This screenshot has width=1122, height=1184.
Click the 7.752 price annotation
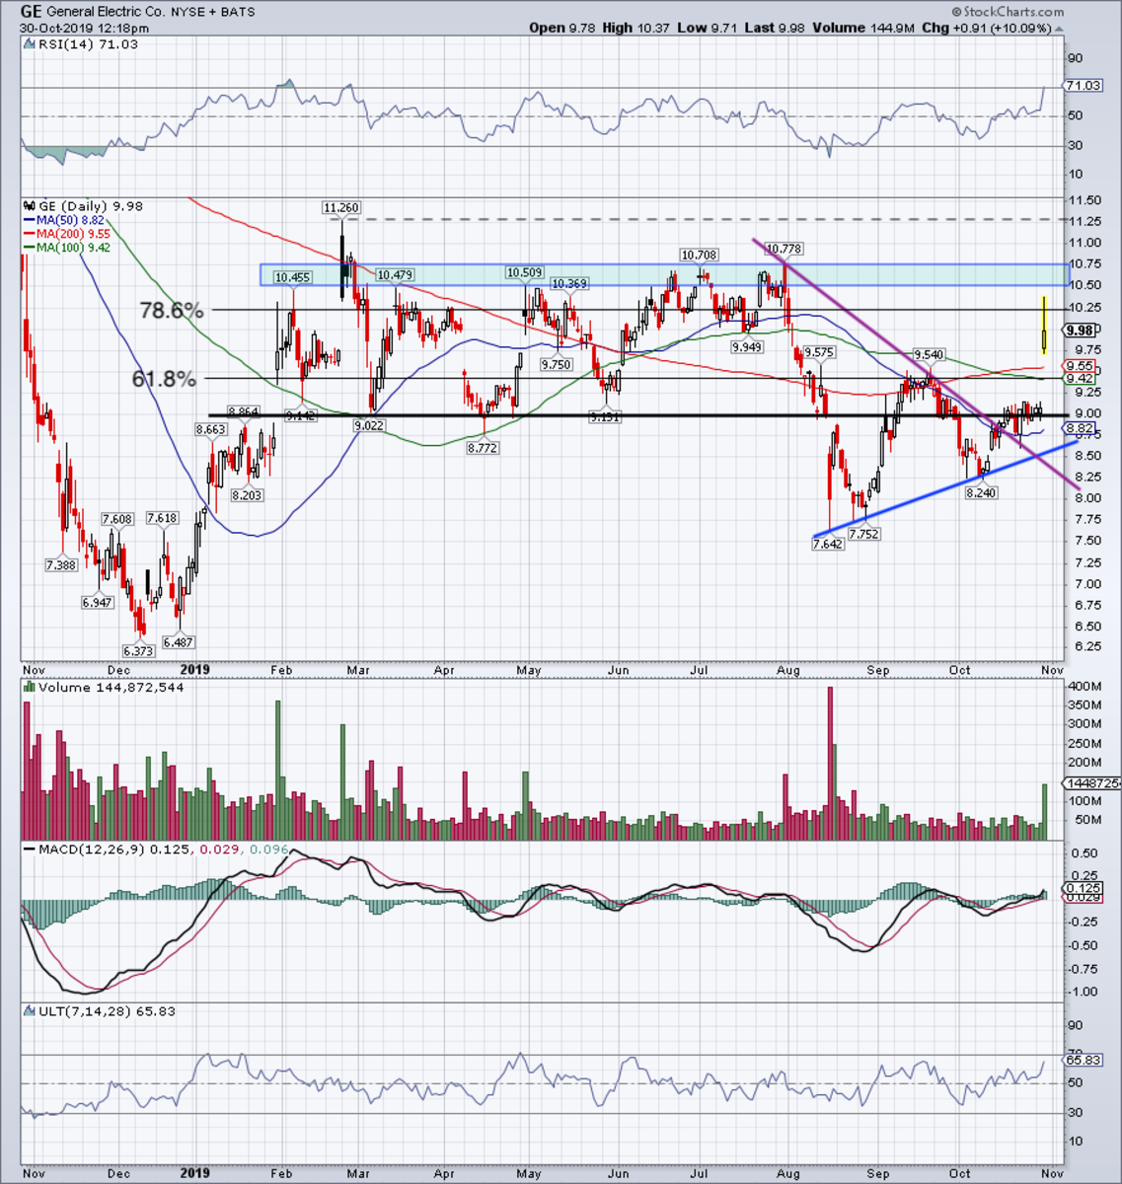(862, 534)
